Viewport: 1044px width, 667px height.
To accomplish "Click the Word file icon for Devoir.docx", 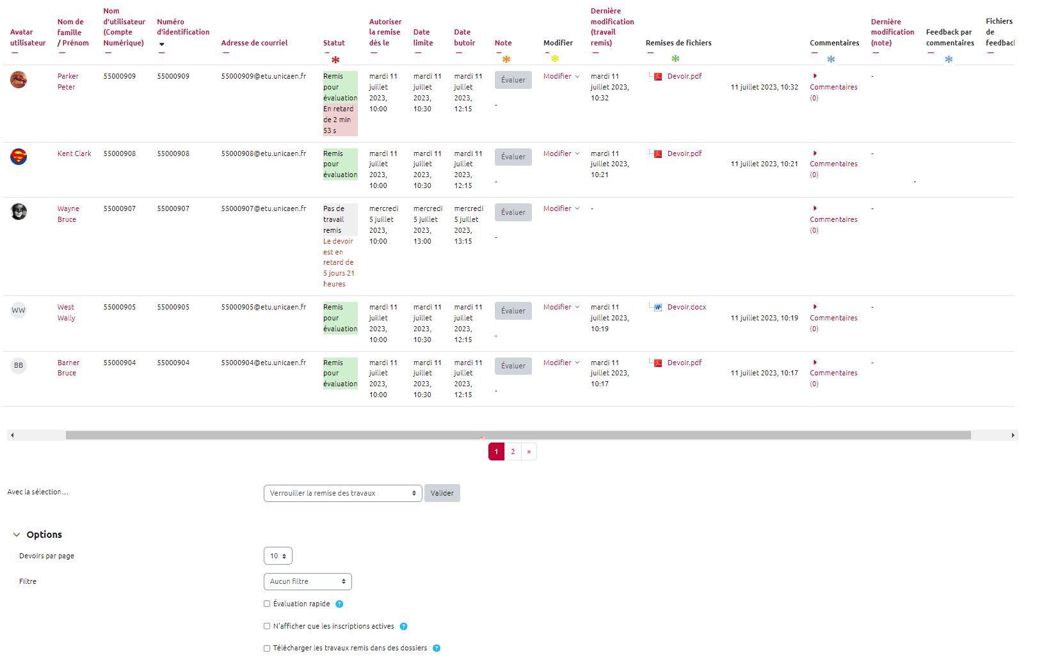I will [x=657, y=308].
